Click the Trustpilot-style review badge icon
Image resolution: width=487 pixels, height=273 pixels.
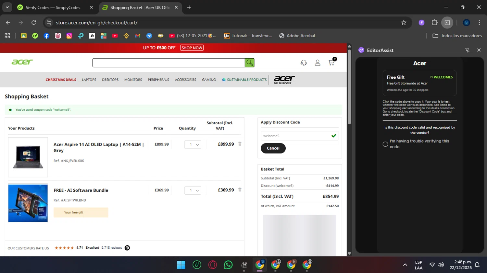point(127,248)
